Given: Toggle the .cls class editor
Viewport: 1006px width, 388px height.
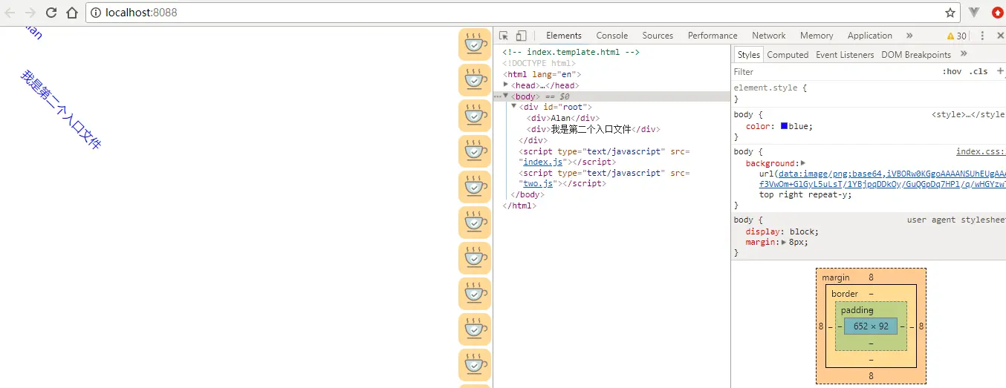Looking at the screenshot, I should coord(979,72).
